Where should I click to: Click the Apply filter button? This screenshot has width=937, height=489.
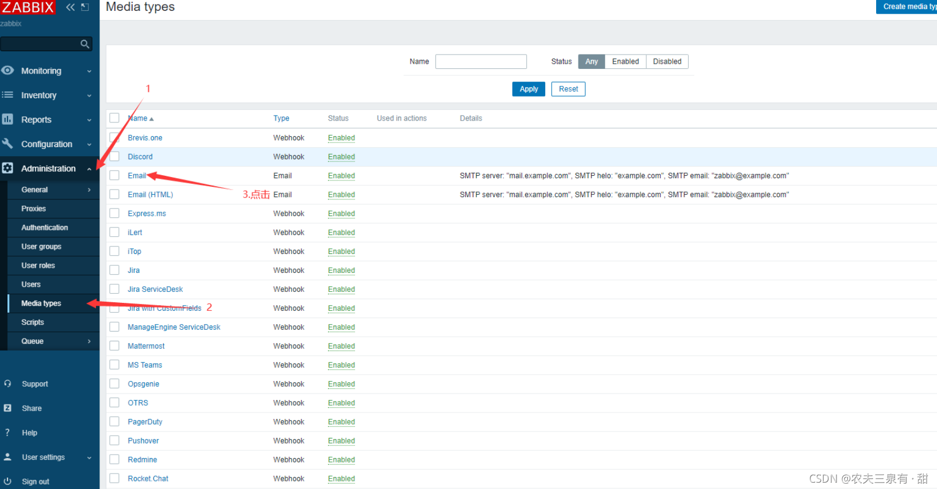pyautogui.click(x=529, y=89)
